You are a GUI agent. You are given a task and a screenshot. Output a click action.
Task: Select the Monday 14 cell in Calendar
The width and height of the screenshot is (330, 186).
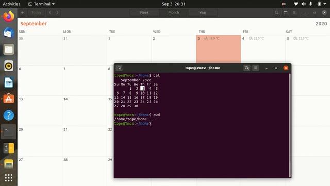tap(85, 111)
